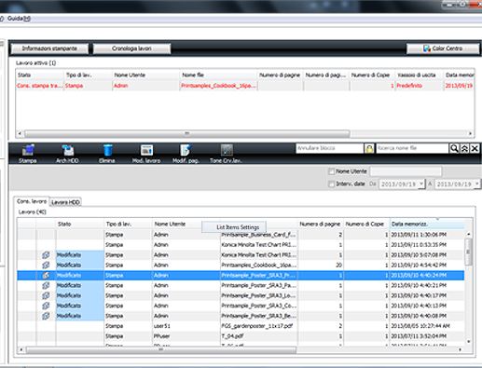Enable the Interv. date filter checkbox
The width and height of the screenshot is (482, 368).
pyautogui.click(x=331, y=184)
